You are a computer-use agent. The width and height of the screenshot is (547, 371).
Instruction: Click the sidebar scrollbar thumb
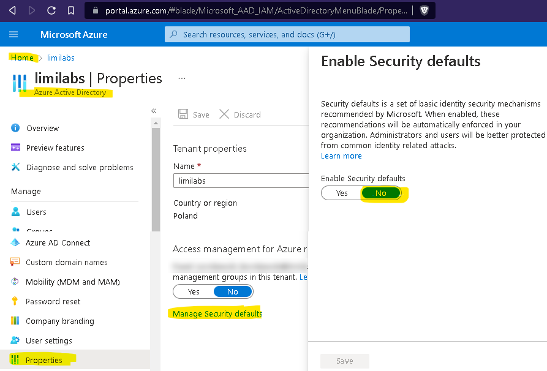[x=156, y=179]
